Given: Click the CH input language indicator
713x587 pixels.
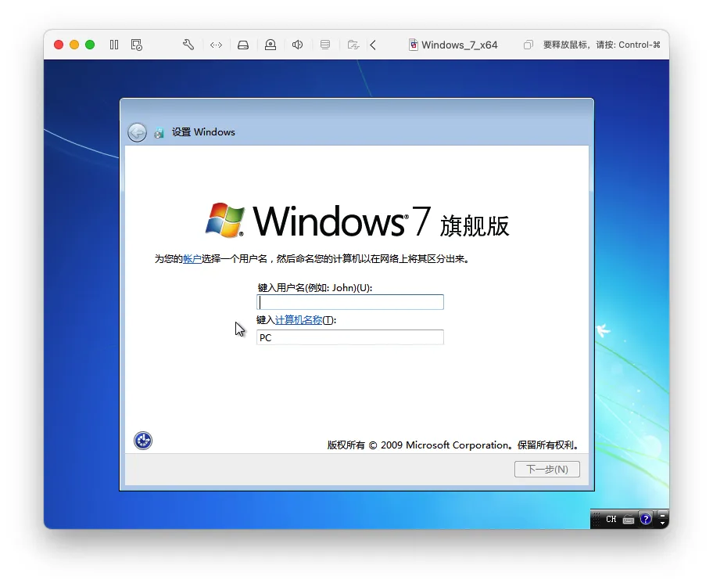Looking at the screenshot, I should coord(611,519).
